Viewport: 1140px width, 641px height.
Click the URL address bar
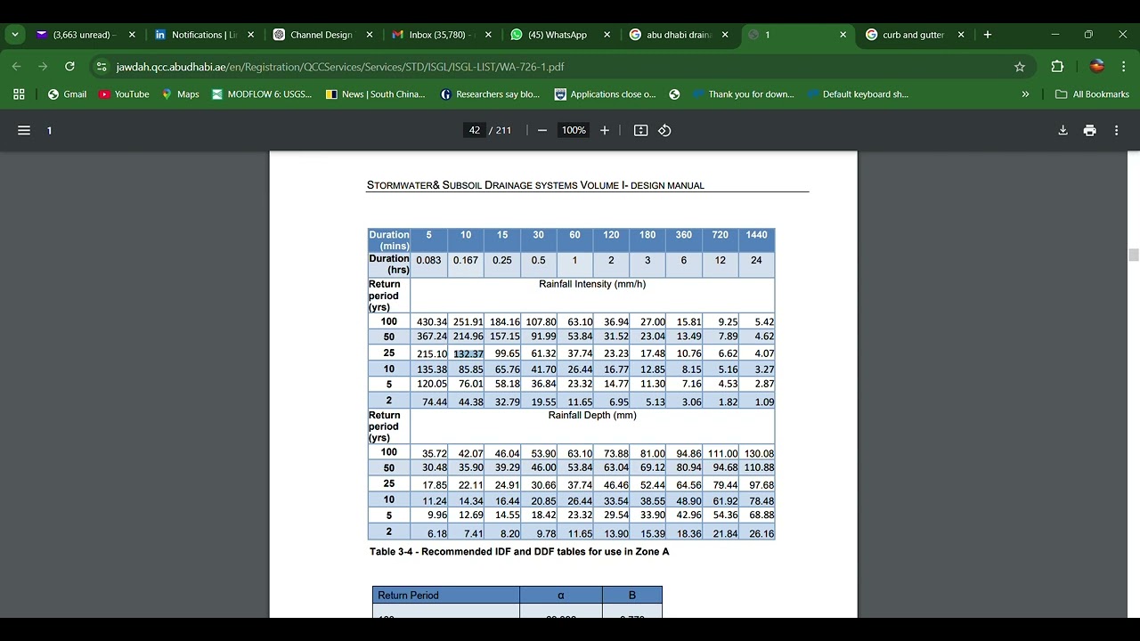561,67
